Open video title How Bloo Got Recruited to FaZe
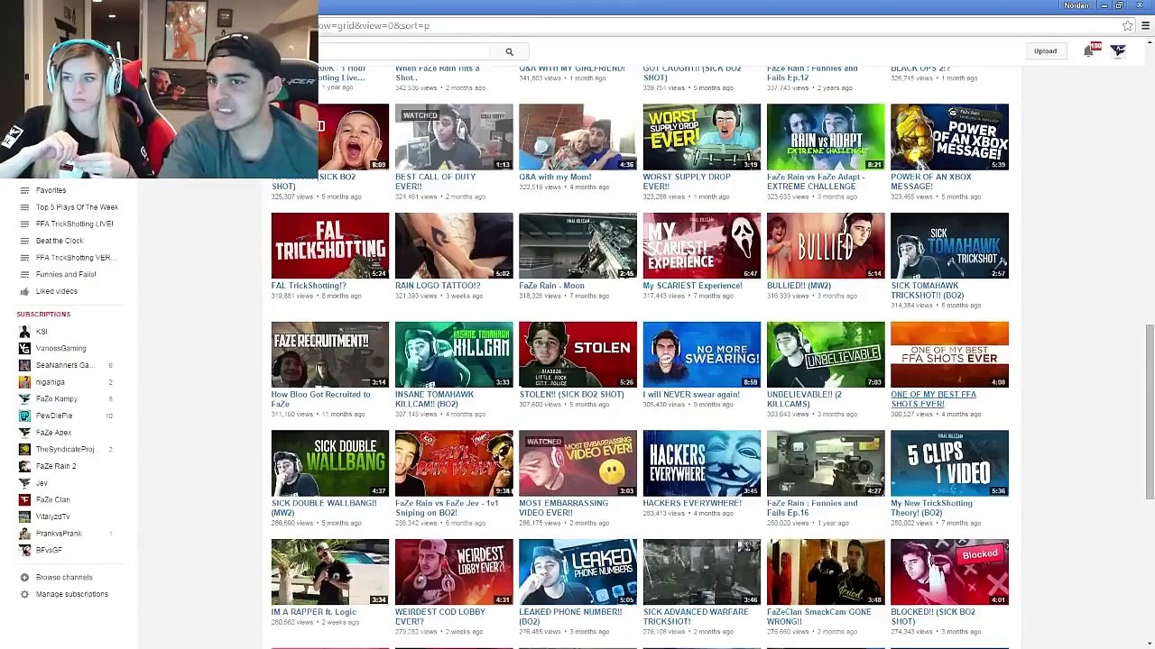The image size is (1155, 649). tap(321, 399)
